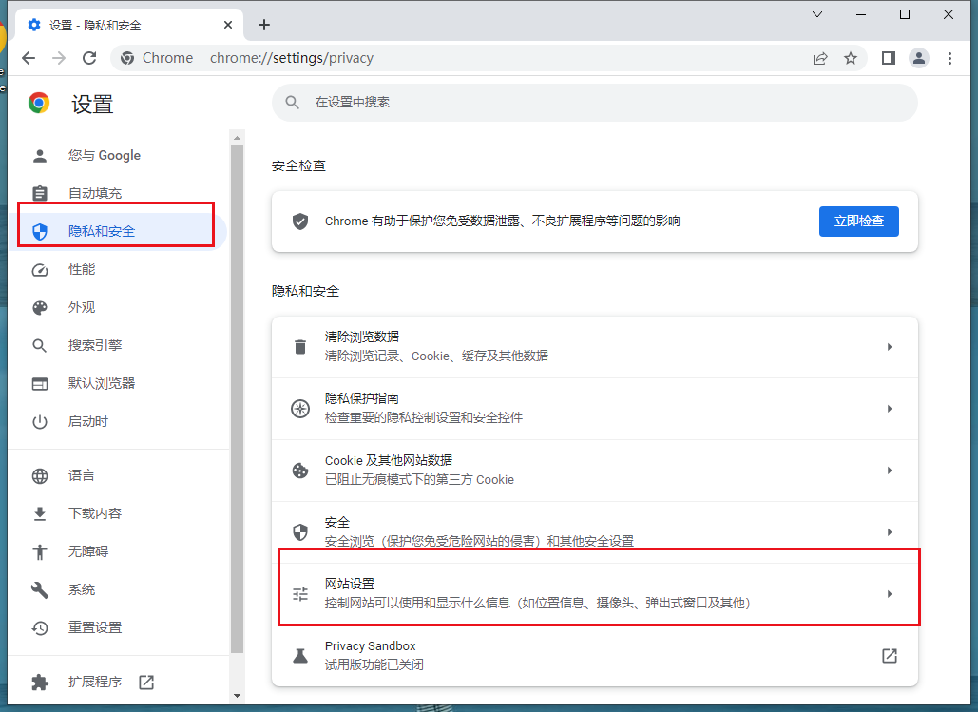Screen dimensions: 978x712
Task: Bookmark this page with the star icon
Action: [x=851, y=58]
